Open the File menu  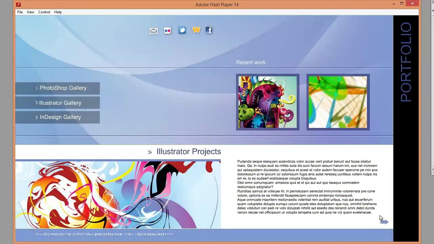coord(20,12)
